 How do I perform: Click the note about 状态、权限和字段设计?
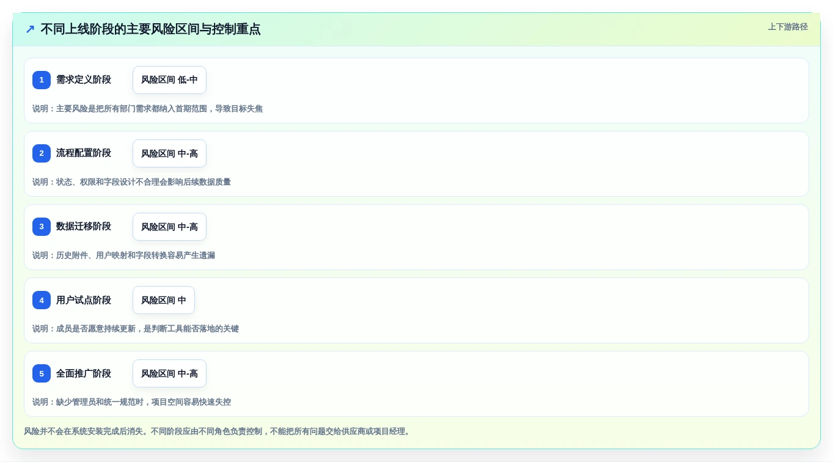131,182
